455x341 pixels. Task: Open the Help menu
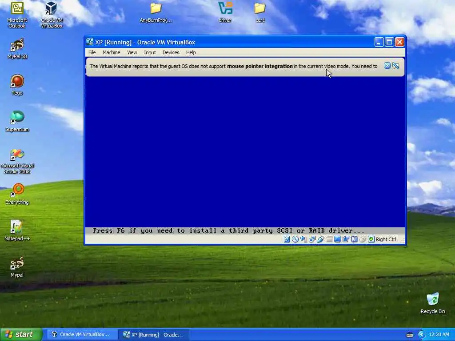point(191,52)
